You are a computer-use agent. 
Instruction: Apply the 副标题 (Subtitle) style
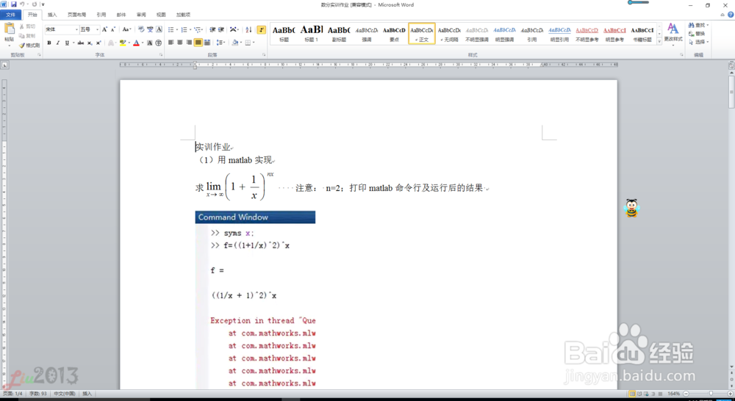tap(339, 33)
